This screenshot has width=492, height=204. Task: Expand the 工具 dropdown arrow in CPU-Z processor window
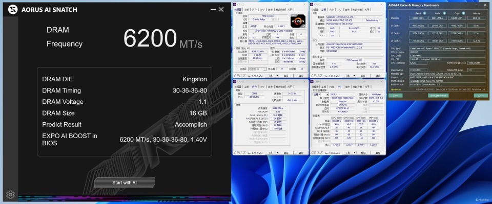point(277,76)
